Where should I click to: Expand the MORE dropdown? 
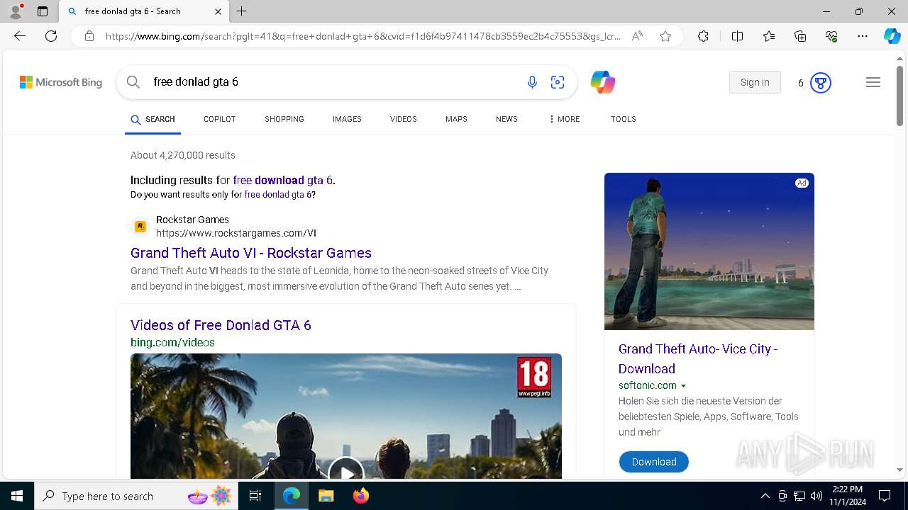point(565,119)
